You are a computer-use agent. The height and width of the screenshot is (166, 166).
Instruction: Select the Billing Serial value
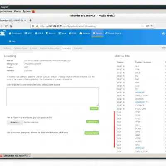(33, 64)
